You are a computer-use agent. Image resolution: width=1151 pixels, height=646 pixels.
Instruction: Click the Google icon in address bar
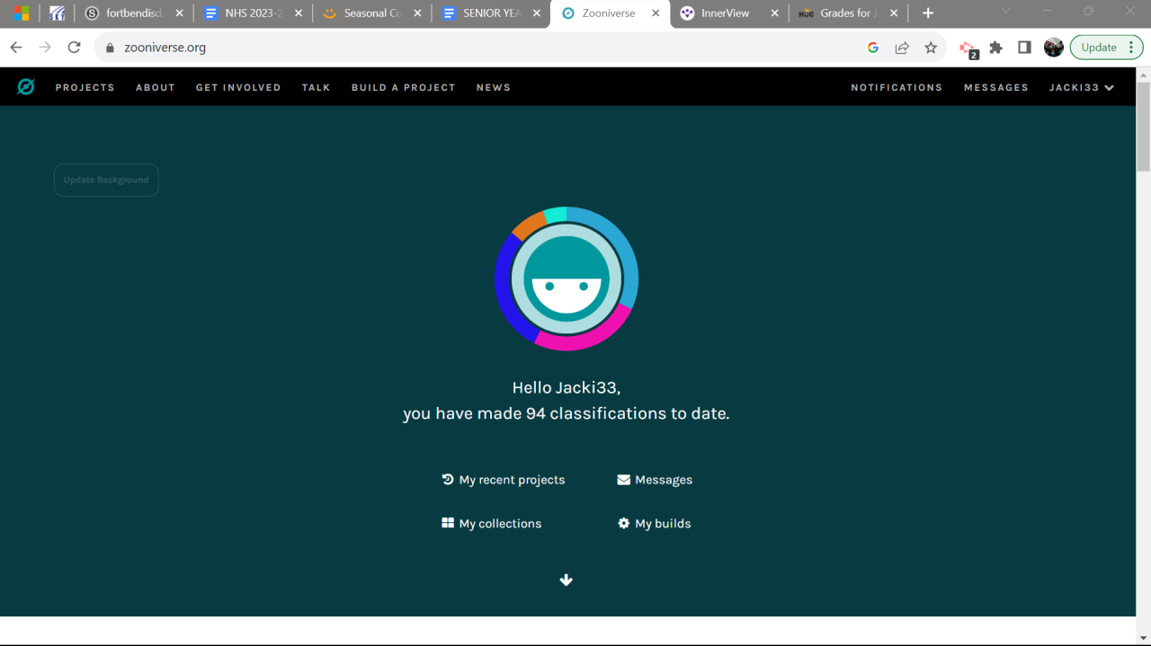(x=873, y=48)
